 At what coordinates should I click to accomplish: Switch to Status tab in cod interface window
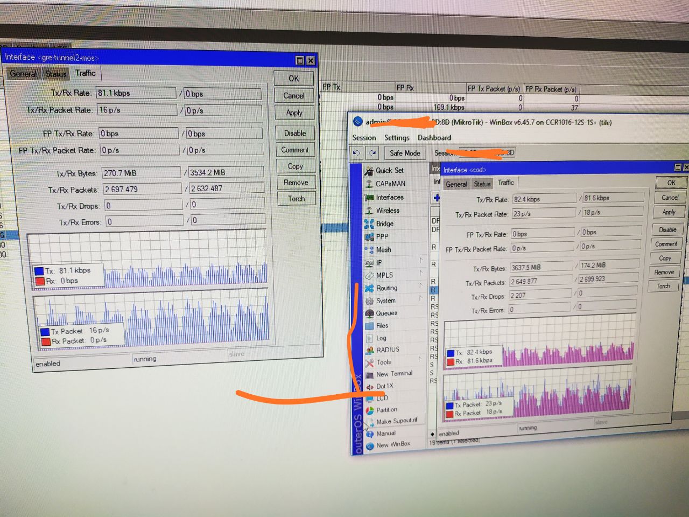pos(482,184)
